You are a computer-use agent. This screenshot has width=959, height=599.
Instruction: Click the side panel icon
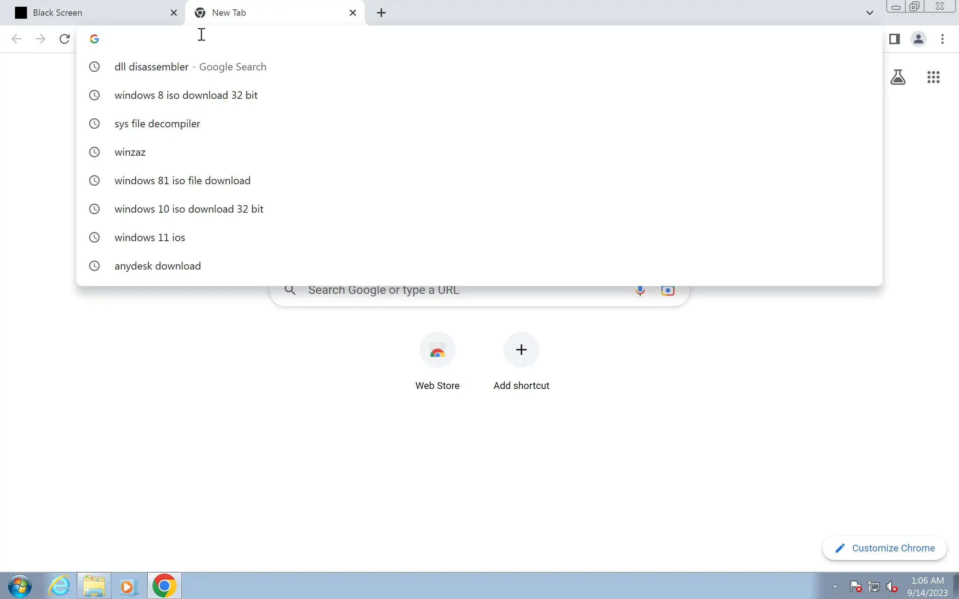[x=895, y=39]
